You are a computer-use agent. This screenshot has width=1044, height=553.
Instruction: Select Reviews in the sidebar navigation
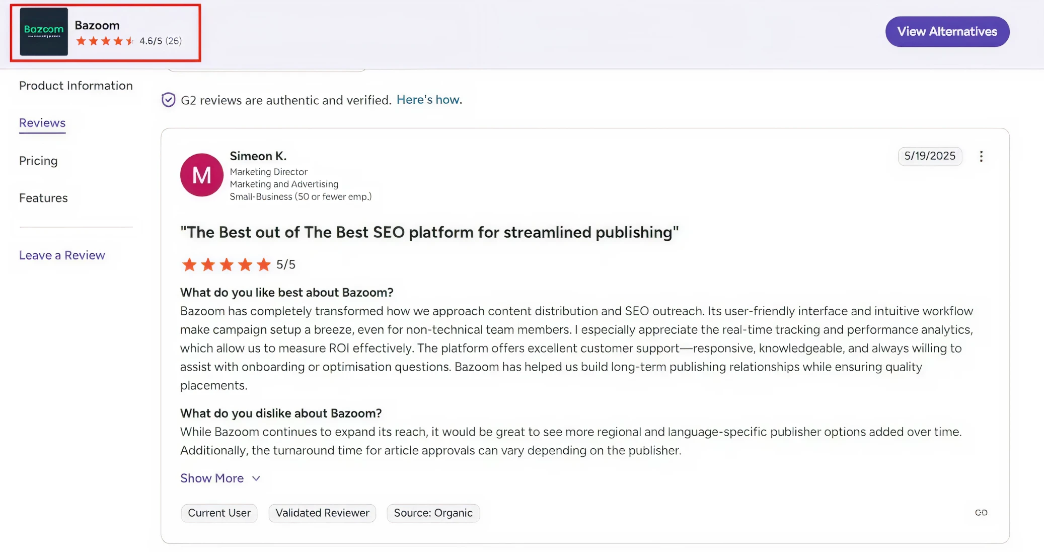(x=42, y=122)
